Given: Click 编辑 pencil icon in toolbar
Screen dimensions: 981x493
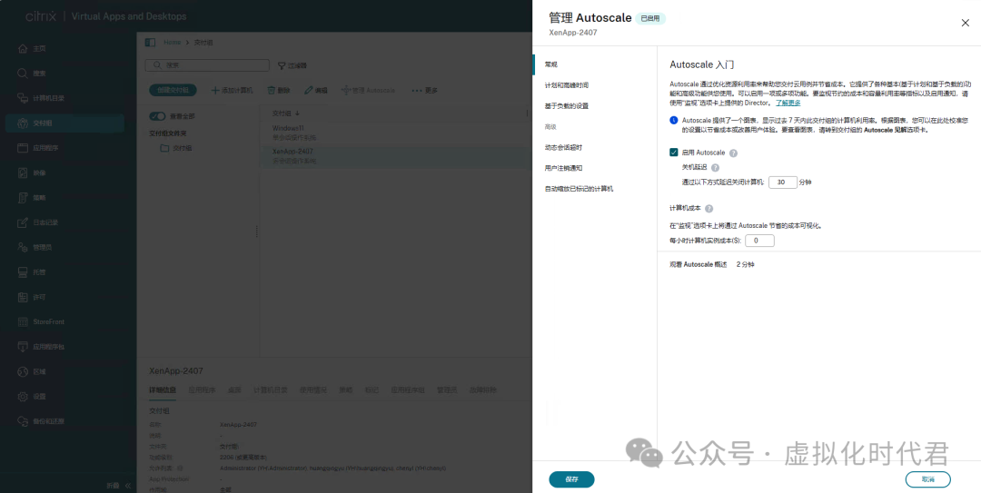Looking at the screenshot, I should (309, 91).
